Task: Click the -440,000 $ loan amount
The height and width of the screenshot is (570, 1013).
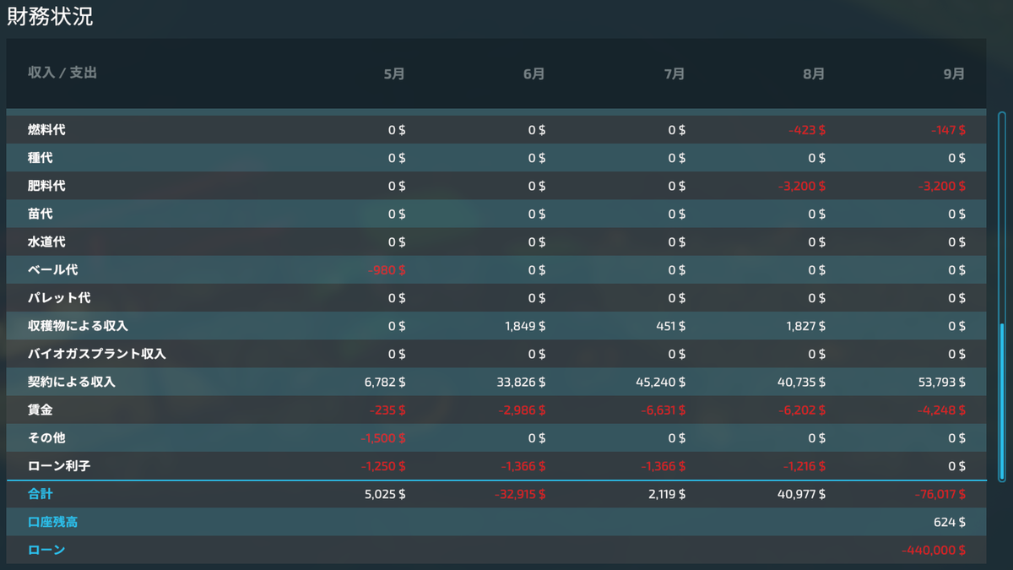Action: click(x=934, y=550)
